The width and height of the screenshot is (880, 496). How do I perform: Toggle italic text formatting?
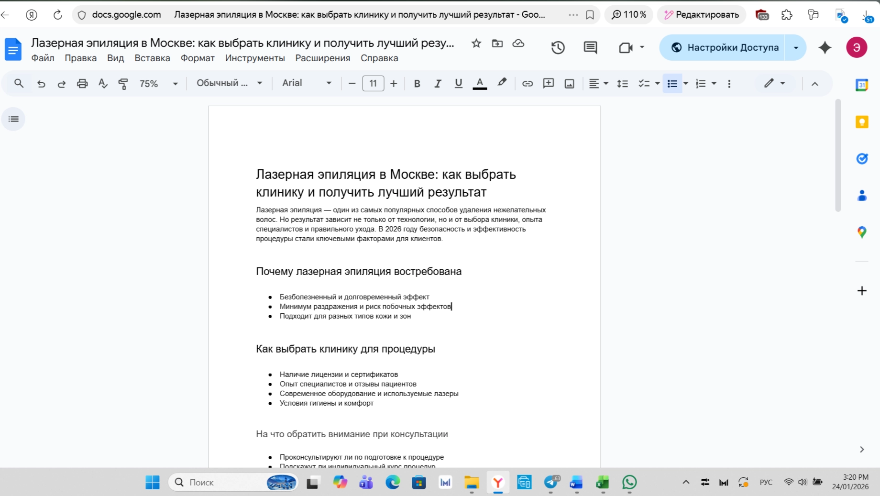[437, 84]
